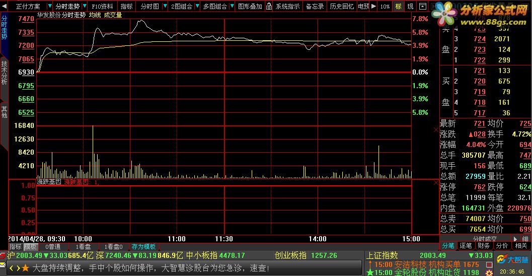Viewport: 532px width, 276px height.
Task: Select the 相关 tab
Action: pos(521,246)
